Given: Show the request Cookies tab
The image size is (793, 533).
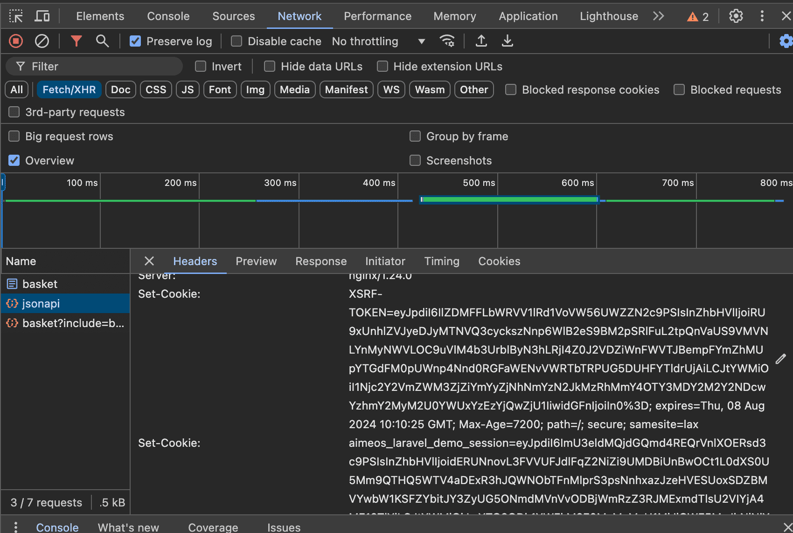Looking at the screenshot, I should click(x=499, y=261).
